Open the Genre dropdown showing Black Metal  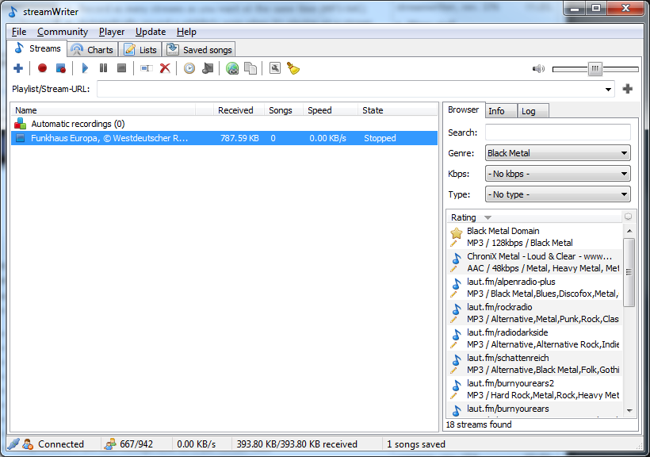click(558, 153)
